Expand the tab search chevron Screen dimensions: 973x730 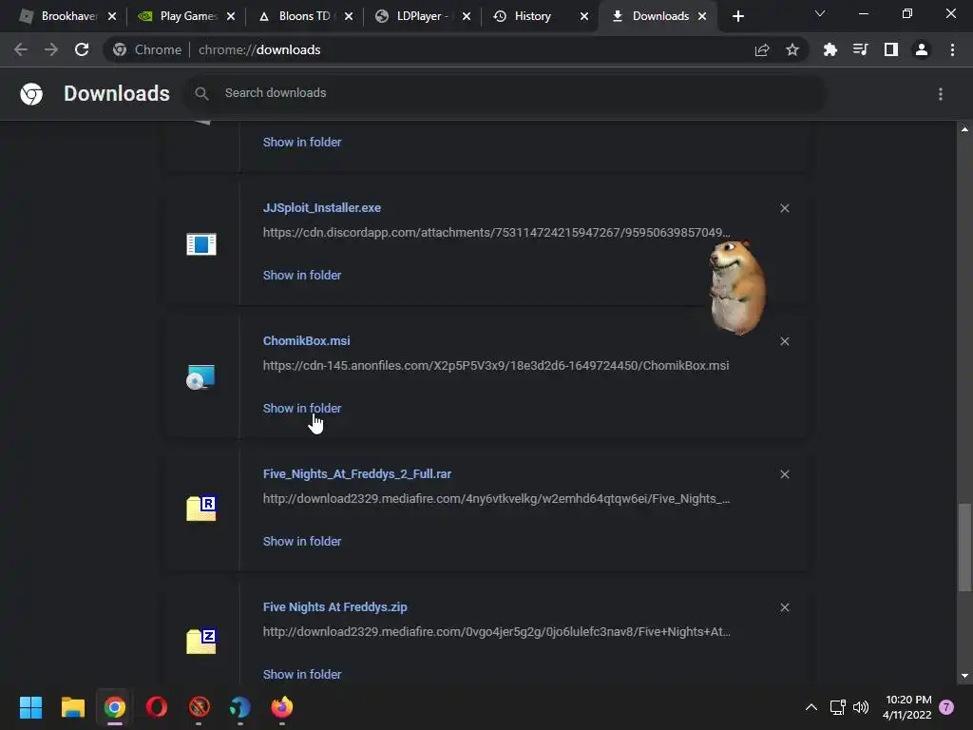tap(820, 13)
